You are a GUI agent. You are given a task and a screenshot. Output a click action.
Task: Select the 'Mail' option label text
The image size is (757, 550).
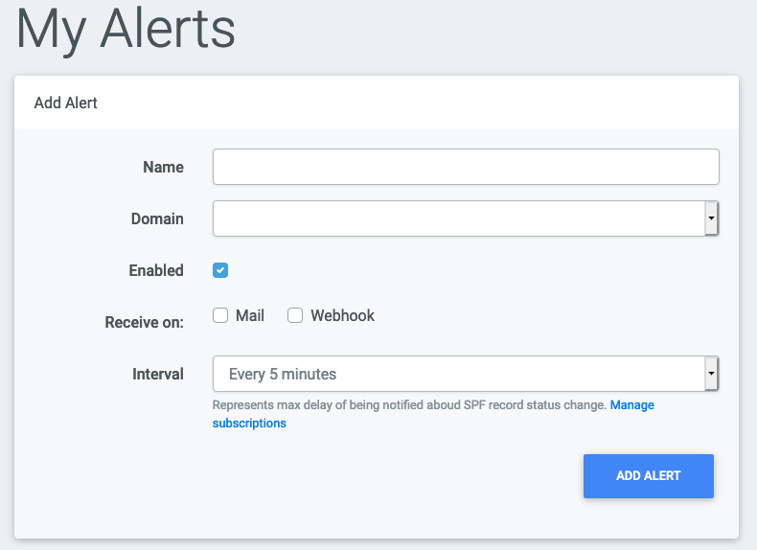pyautogui.click(x=250, y=315)
